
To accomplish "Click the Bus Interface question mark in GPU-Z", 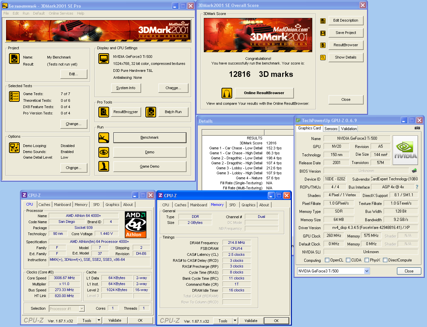I will pos(417,187).
